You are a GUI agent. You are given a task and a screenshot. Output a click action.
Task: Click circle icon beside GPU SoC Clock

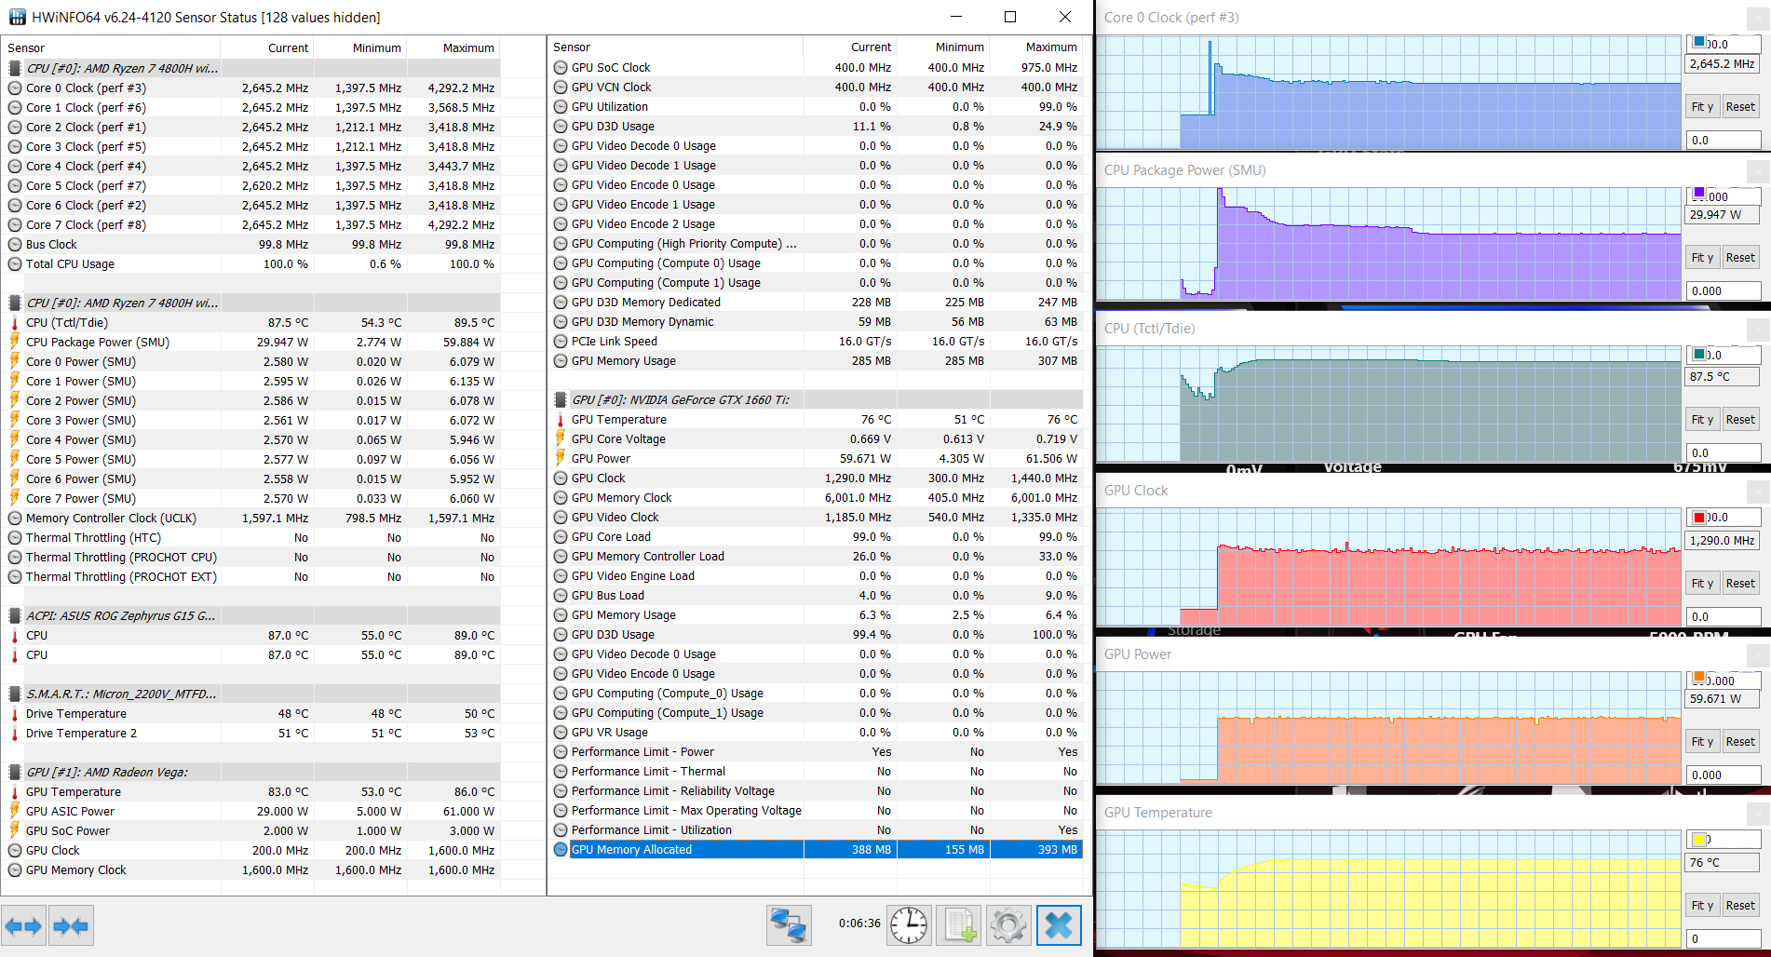[x=561, y=67]
